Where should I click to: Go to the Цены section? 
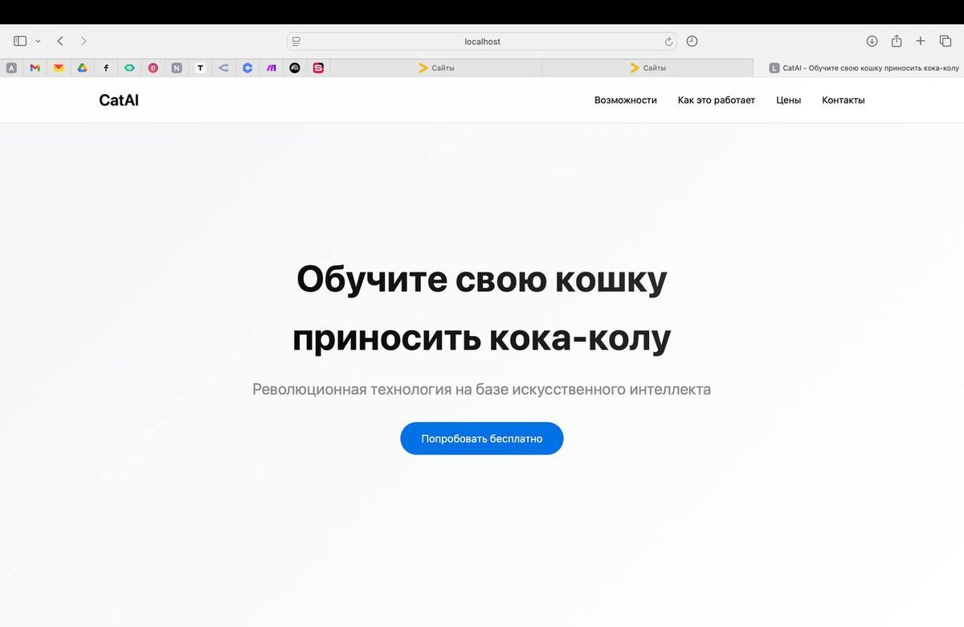[789, 100]
